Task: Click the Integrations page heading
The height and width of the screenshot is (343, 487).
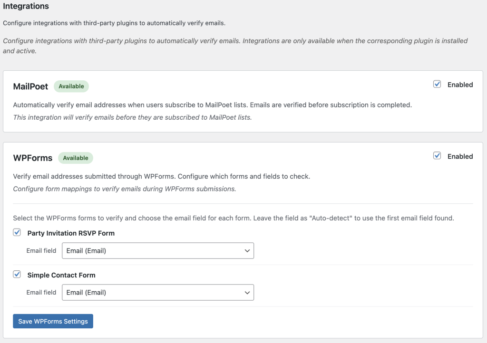Action: [x=26, y=7]
